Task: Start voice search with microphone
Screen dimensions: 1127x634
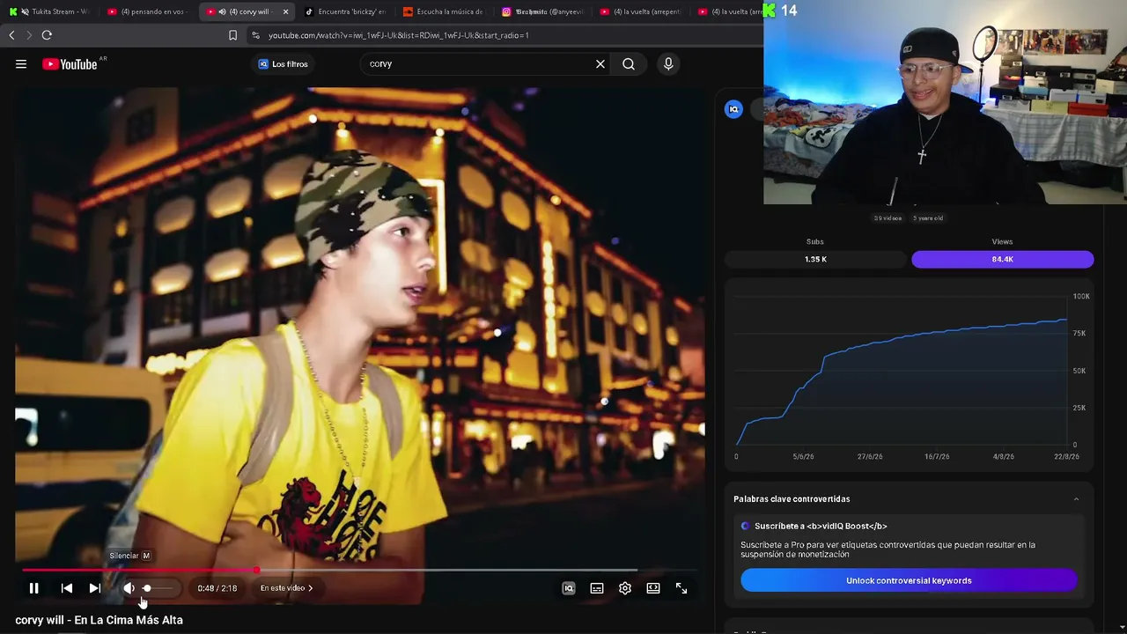Action: tap(668, 64)
